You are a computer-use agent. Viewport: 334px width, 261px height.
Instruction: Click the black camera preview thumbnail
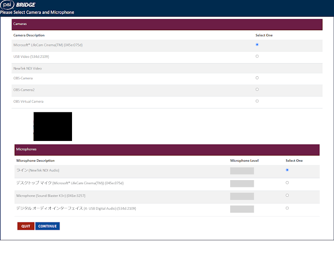53,126
